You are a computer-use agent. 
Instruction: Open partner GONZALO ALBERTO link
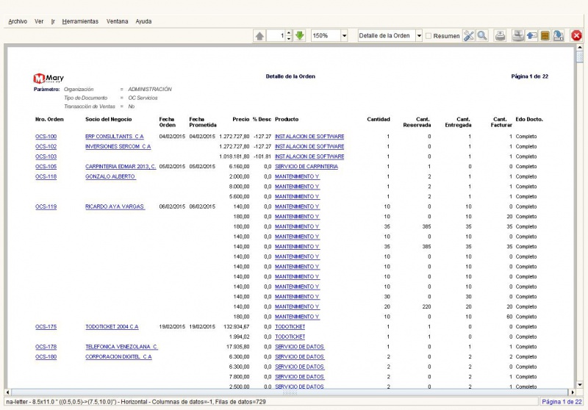click(x=110, y=176)
